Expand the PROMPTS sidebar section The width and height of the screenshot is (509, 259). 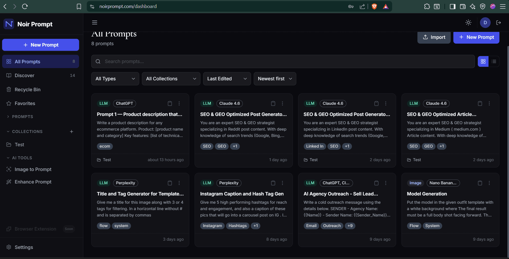tap(20, 117)
